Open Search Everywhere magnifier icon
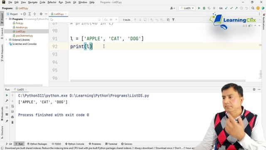Screen dimensions: 266x150 [253, 8]
